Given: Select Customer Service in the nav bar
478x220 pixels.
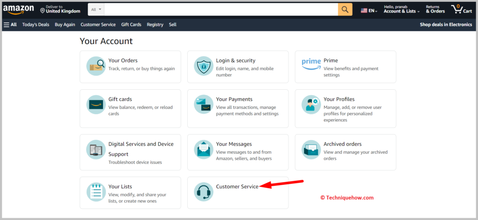Looking at the screenshot, I should (x=98, y=25).
